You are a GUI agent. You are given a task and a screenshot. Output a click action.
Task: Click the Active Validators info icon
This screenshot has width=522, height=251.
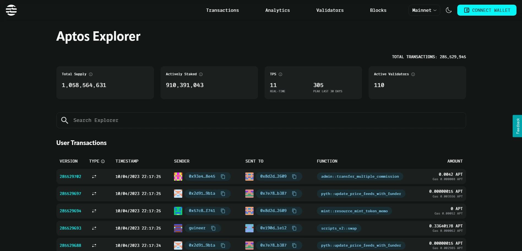(413, 74)
